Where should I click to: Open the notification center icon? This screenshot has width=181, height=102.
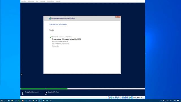178,101
